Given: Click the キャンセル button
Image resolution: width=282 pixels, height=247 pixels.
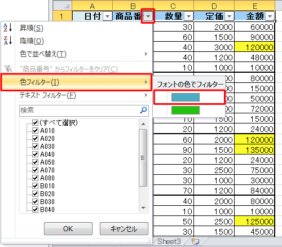Looking at the screenshot, I should tap(124, 229).
